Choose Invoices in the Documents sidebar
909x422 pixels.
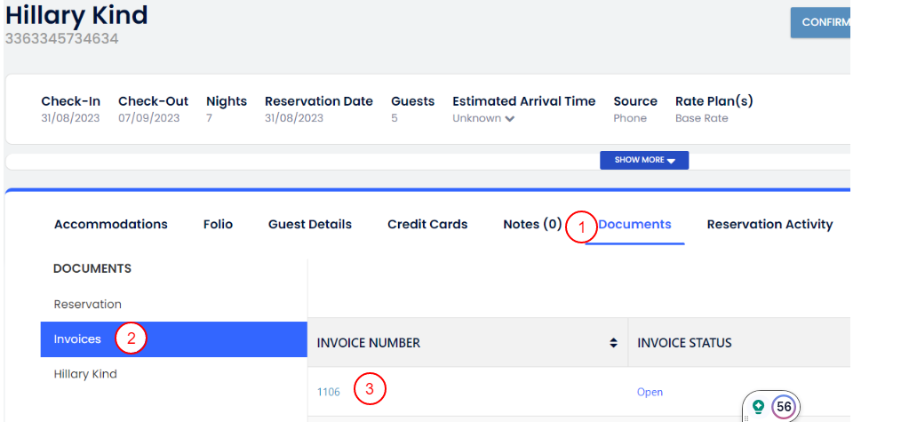[77, 339]
